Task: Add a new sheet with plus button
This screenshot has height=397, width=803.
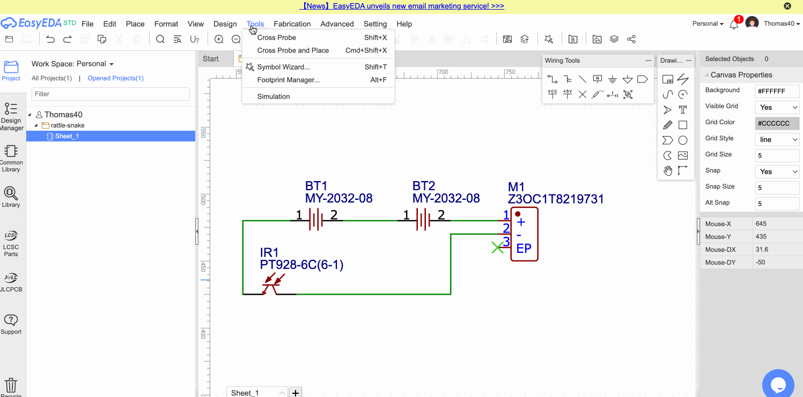Action: (295, 393)
